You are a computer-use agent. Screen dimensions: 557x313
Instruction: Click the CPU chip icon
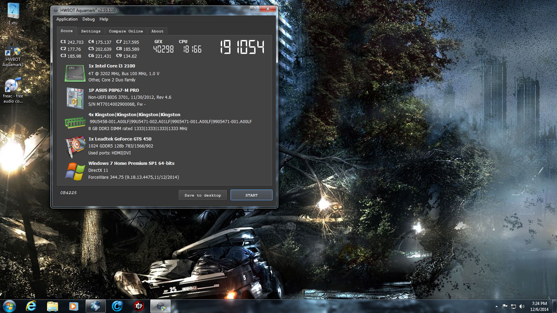(75, 73)
